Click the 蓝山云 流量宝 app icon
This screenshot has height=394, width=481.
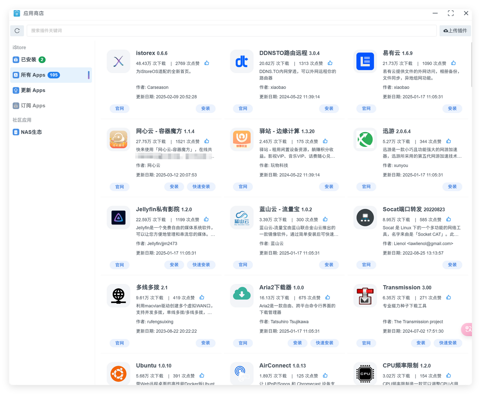(242, 218)
